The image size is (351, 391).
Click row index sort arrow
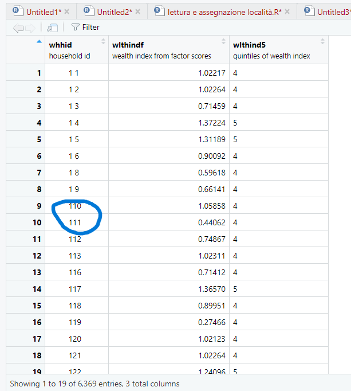(x=39, y=41)
